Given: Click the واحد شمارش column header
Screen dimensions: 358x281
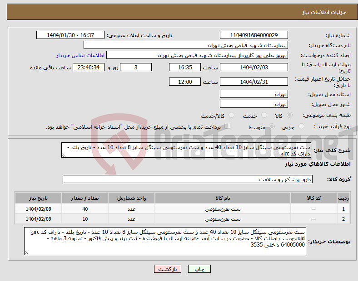Looking at the screenshot, I should coord(132,198).
